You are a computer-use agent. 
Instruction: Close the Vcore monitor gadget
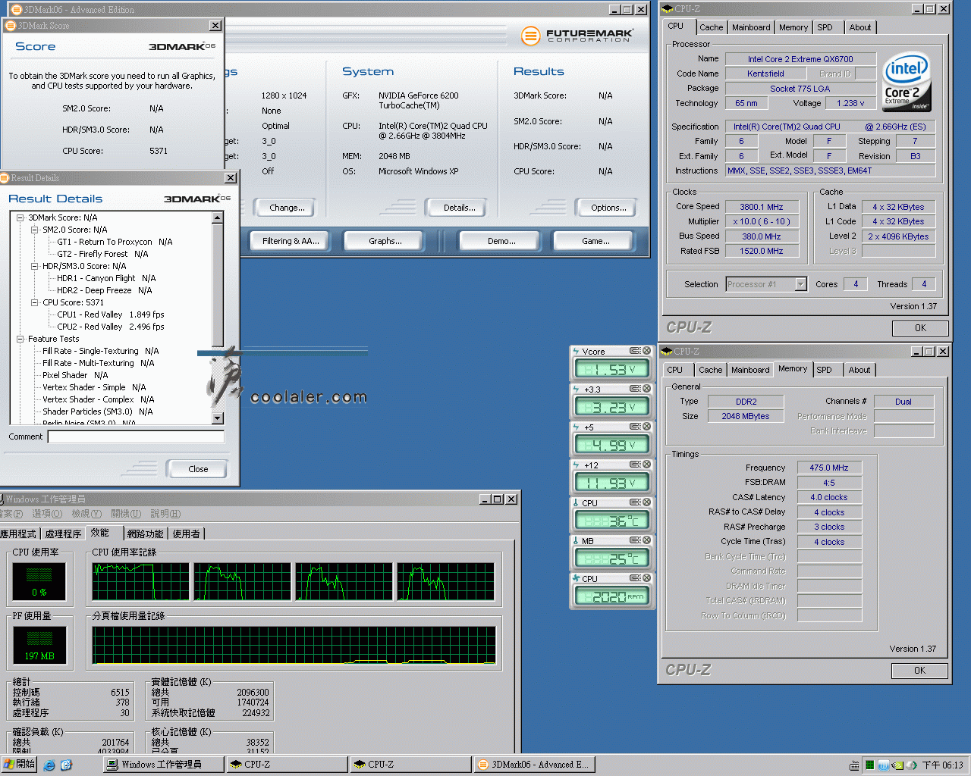coord(647,351)
